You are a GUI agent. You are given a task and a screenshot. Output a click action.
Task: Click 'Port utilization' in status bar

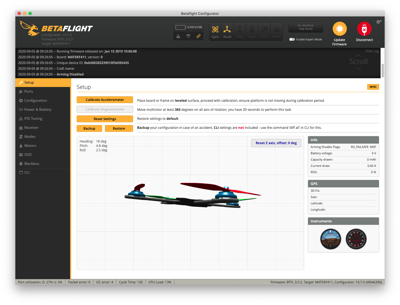40,282
